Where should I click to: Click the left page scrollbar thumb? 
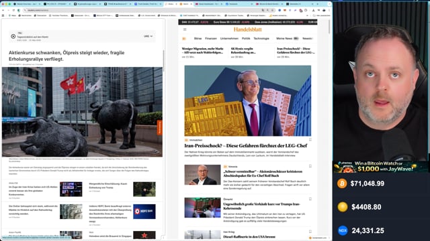point(163,61)
